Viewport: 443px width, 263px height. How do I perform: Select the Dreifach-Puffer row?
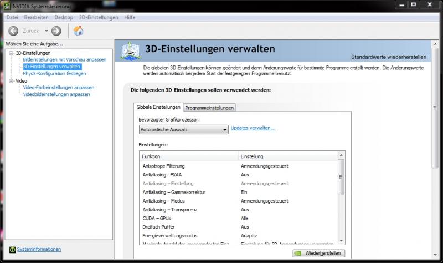239,227
